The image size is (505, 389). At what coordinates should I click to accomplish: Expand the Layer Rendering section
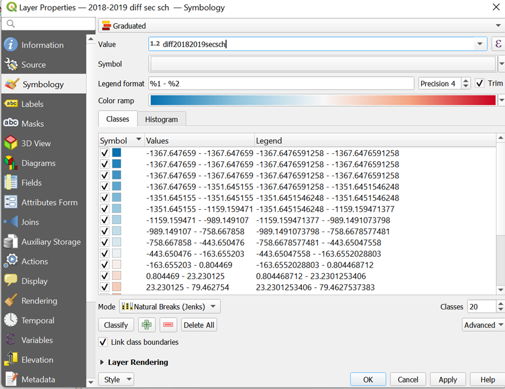102,362
